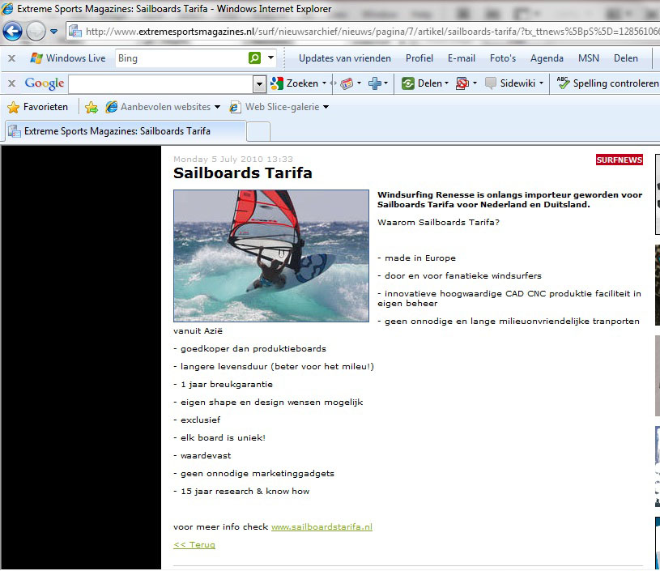Screen dimensions: 660x571
Task: Click into the Bing search box
Action: point(182,58)
